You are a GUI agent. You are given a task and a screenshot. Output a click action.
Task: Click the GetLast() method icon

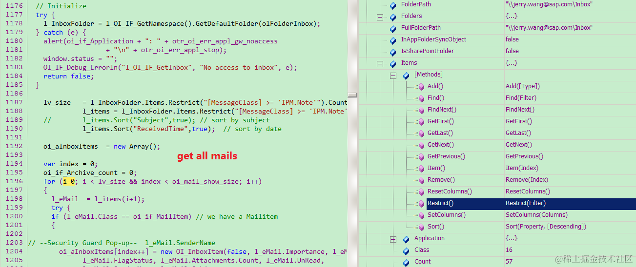[420, 134]
